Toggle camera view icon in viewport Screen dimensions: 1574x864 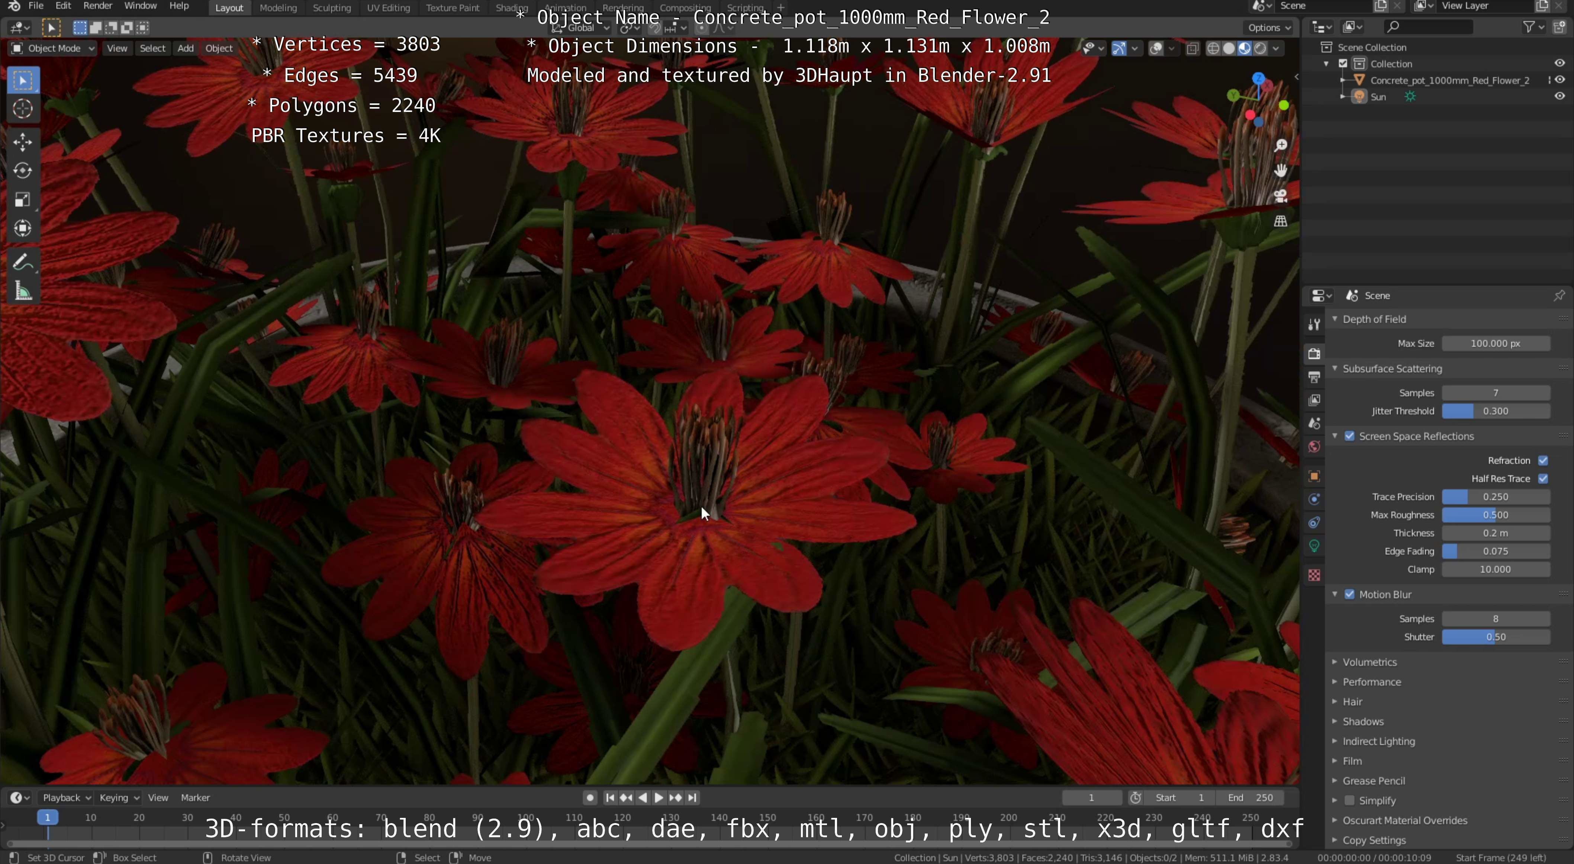point(1281,196)
